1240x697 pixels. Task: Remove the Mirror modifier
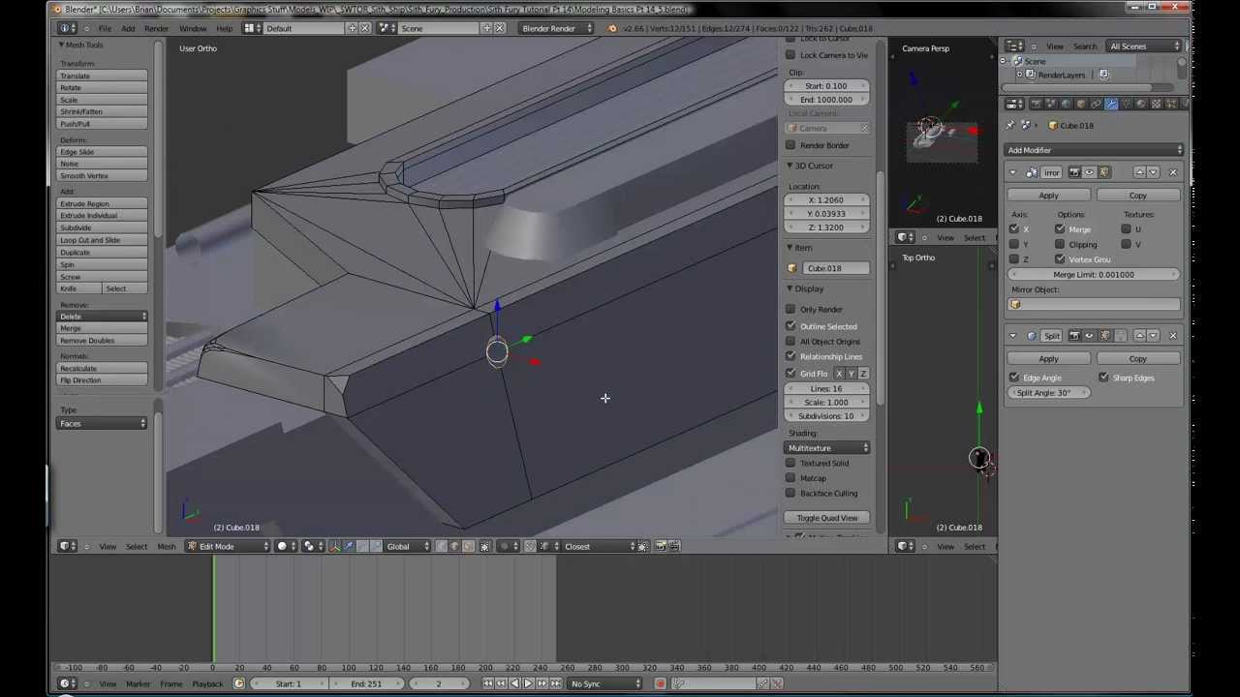tap(1173, 172)
